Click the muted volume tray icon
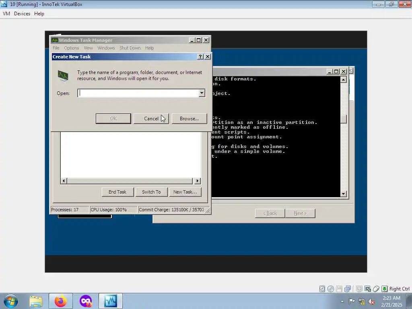Screen dimensions: 412x309 (371, 302)
